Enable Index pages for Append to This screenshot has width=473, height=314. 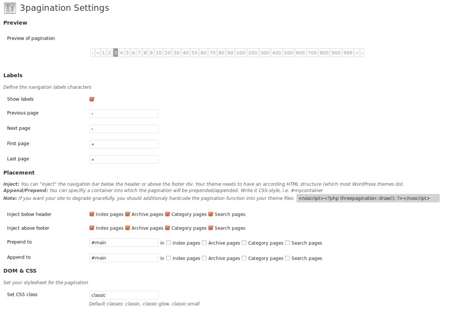[x=168, y=258]
